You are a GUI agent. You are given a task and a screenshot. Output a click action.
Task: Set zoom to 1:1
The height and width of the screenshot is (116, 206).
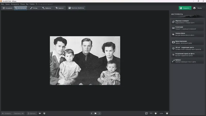(151, 113)
